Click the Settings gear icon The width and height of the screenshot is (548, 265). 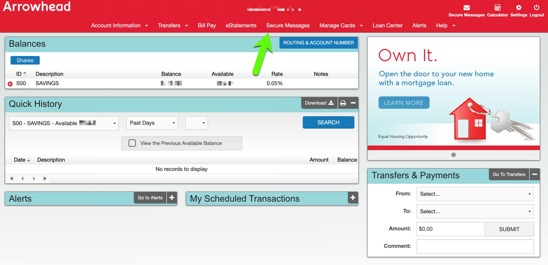(x=518, y=7)
